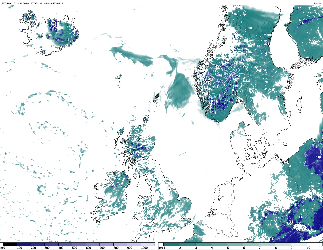Viewport: 323px width, 250px height.
Task: Click the '370' visibility value in Sweden
Action: pos(265,82)
